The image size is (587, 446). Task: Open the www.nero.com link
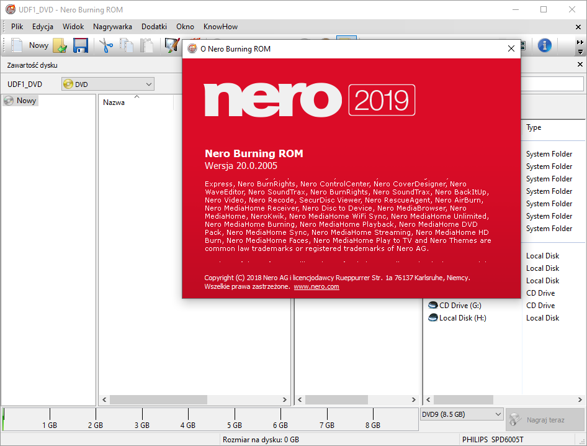click(x=316, y=287)
